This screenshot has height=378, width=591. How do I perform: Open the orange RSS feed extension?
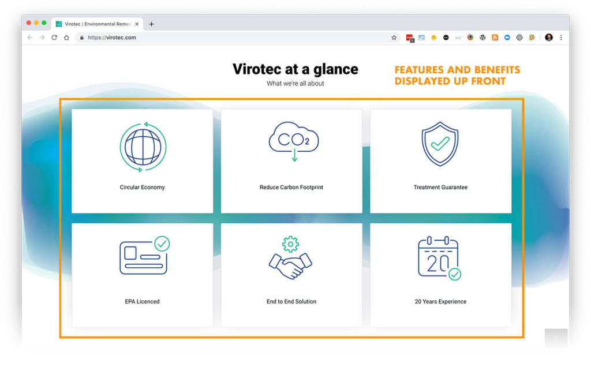coord(495,38)
